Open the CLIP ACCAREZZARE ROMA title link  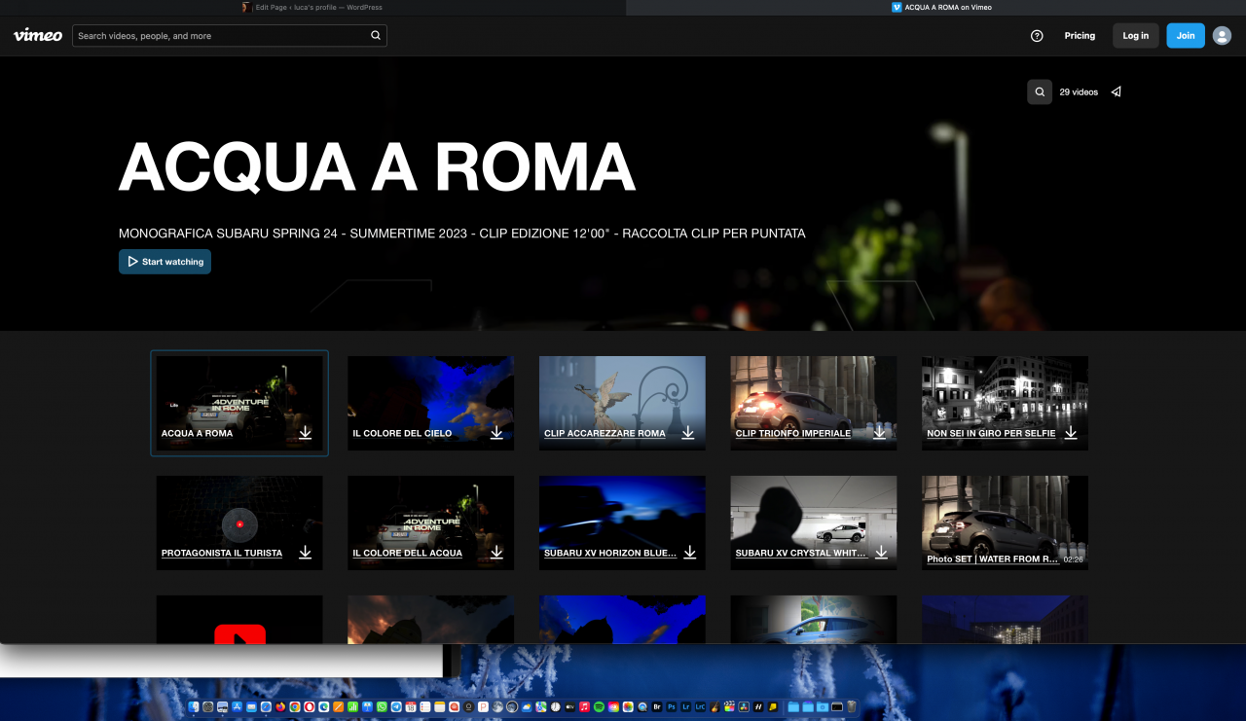[x=605, y=433]
